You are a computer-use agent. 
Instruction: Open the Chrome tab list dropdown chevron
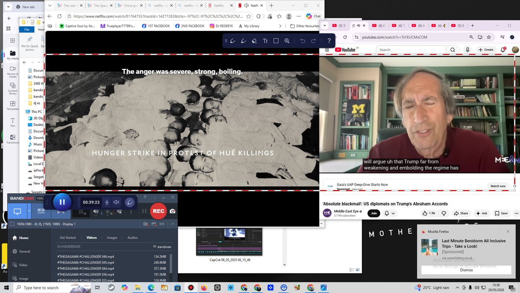[x=325, y=26]
